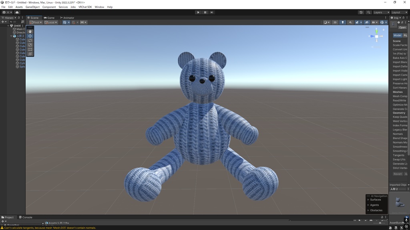
Task: Open the draw mode shading dropdown
Action: (327, 22)
